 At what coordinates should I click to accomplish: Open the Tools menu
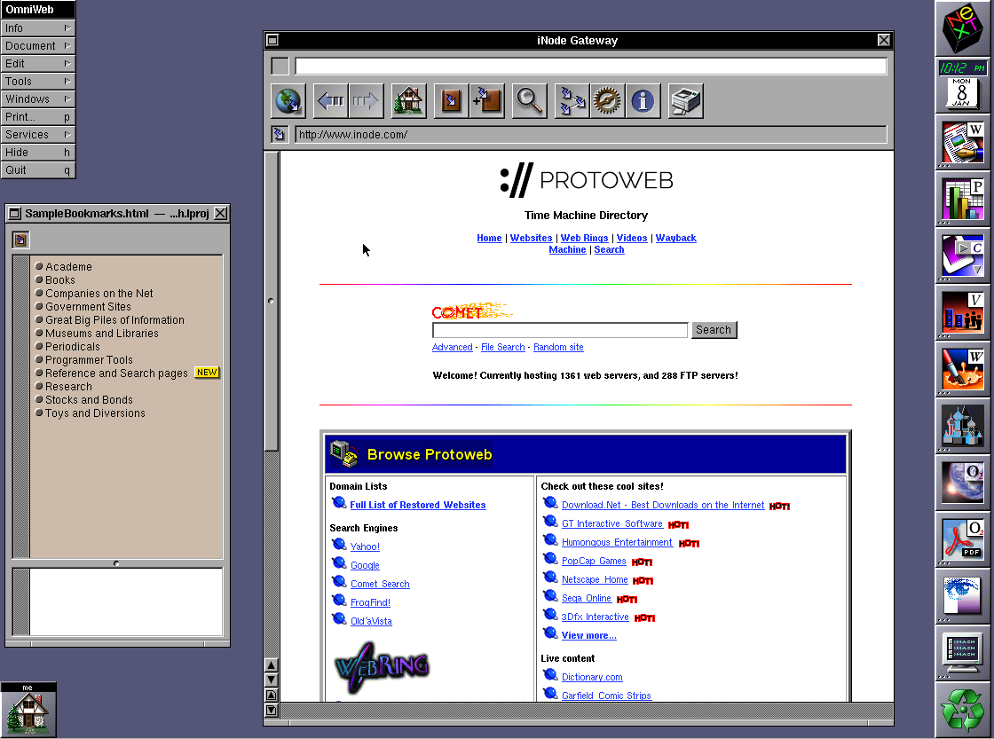point(38,81)
